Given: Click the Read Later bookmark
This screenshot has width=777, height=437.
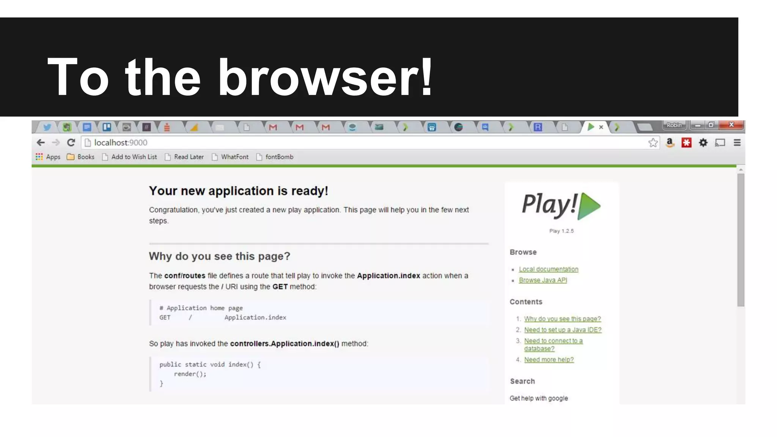Looking at the screenshot, I should 184,157.
